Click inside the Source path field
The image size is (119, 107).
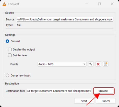[x=65, y=19]
